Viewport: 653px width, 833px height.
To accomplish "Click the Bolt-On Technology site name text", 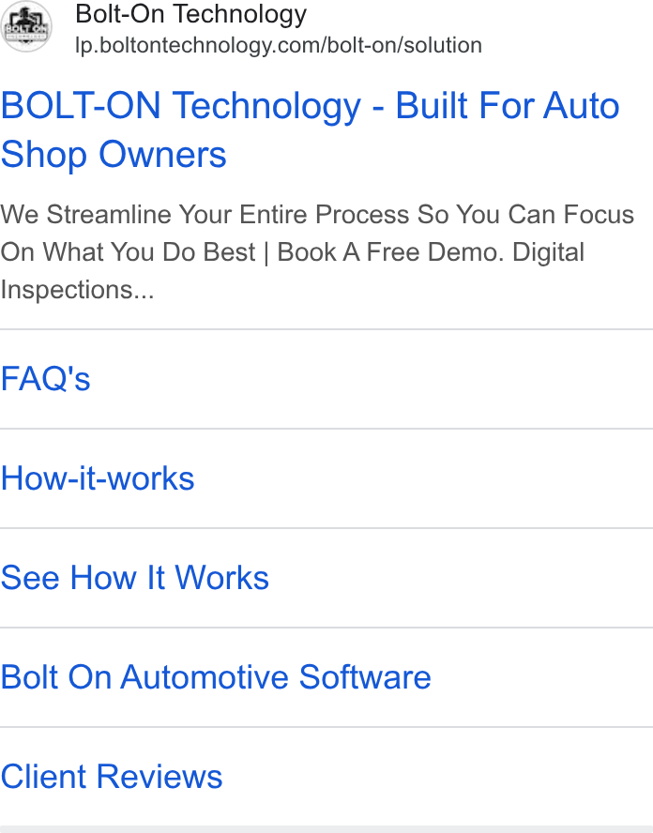I will [191, 14].
